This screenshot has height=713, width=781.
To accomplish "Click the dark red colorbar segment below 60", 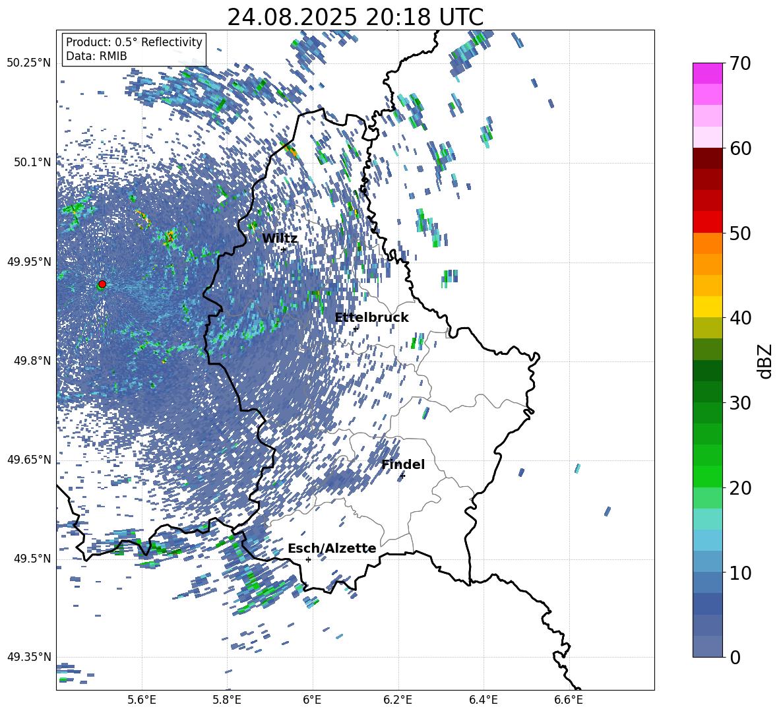I will 707,158.
